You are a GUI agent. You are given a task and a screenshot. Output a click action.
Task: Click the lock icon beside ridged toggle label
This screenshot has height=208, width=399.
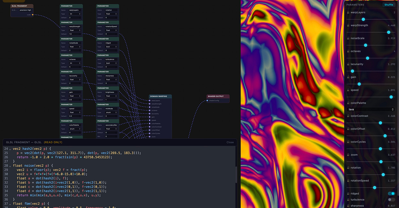click(348, 193)
